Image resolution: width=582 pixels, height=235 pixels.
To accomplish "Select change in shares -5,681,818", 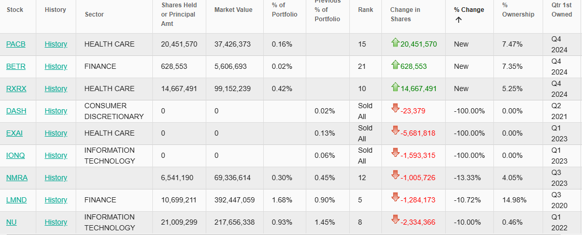I will pyautogui.click(x=418, y=133).
